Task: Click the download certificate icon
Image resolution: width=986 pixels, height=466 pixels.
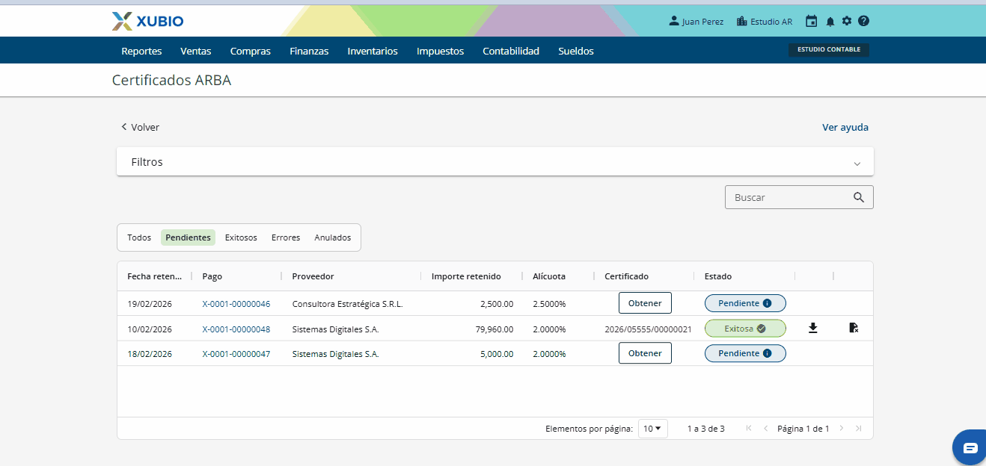Action: click(x=813, y=328)
